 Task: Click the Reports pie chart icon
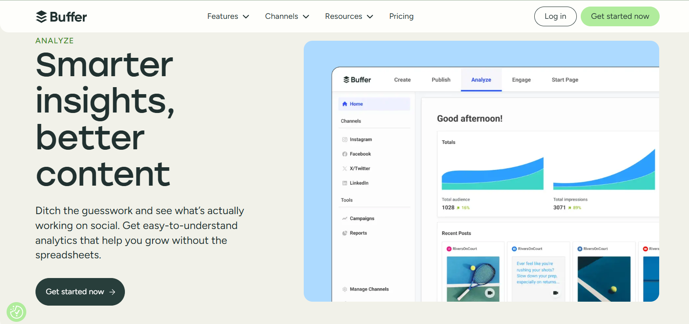click(x=345, y=233)
